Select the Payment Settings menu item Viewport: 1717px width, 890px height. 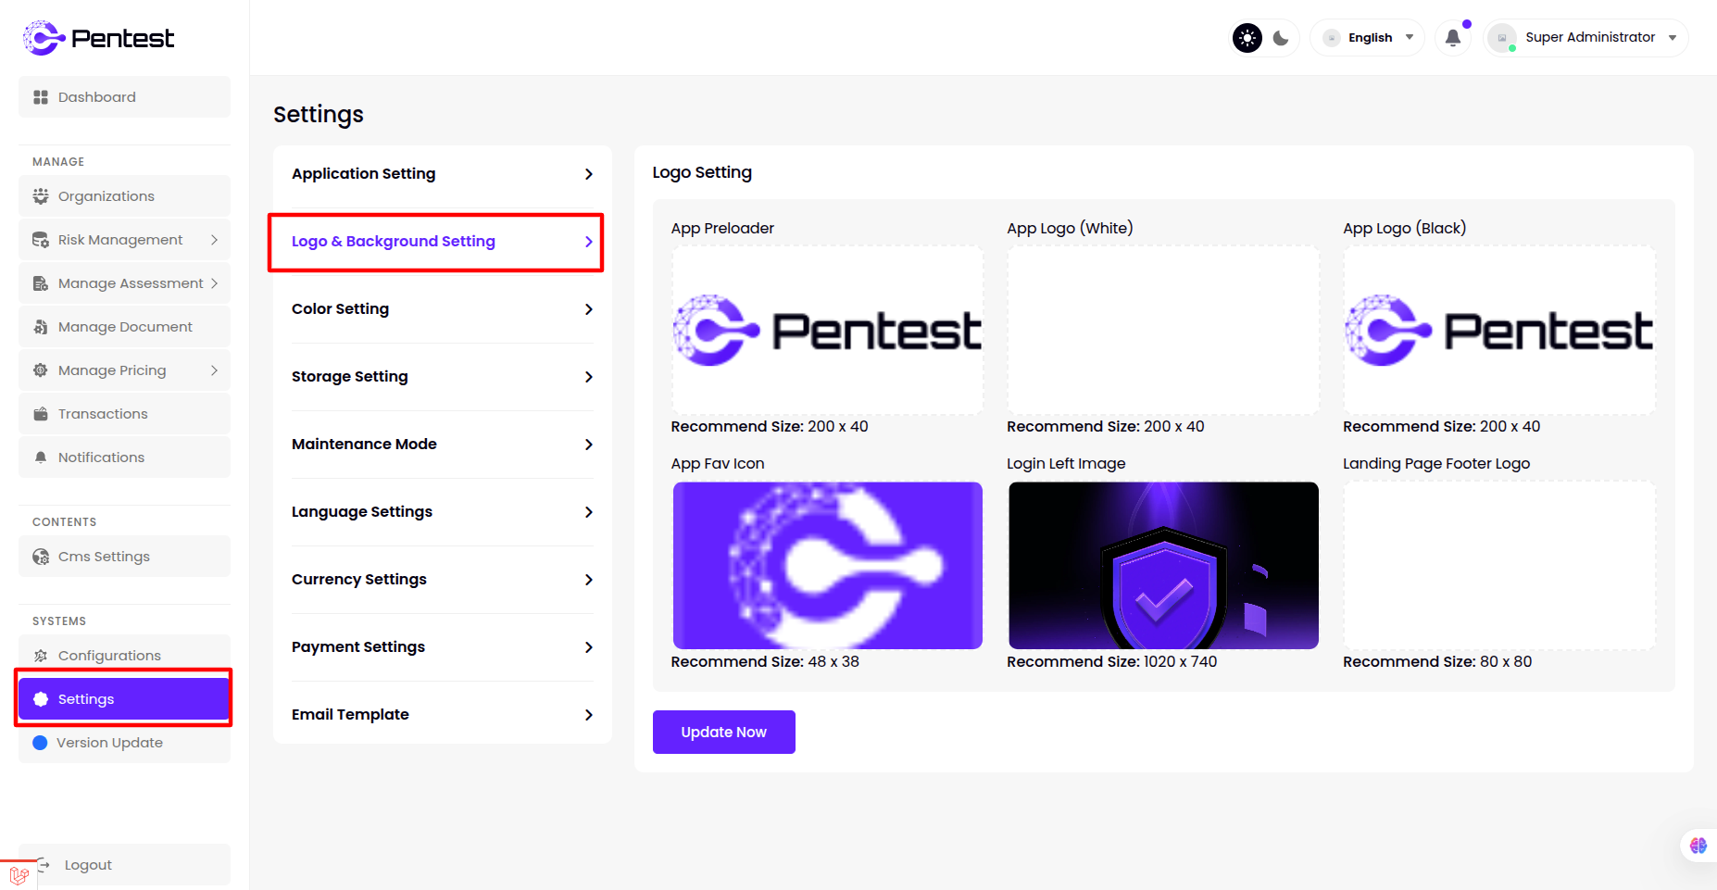point(442,647)
